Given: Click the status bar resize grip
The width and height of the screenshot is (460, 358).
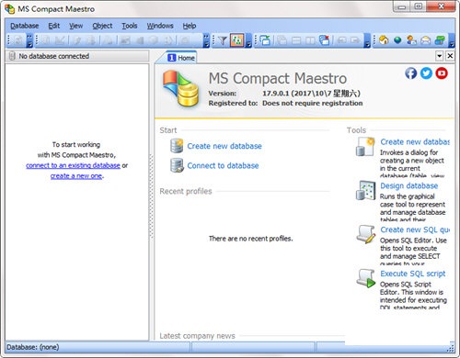Looking at the screenshot, I should [451, 348].
